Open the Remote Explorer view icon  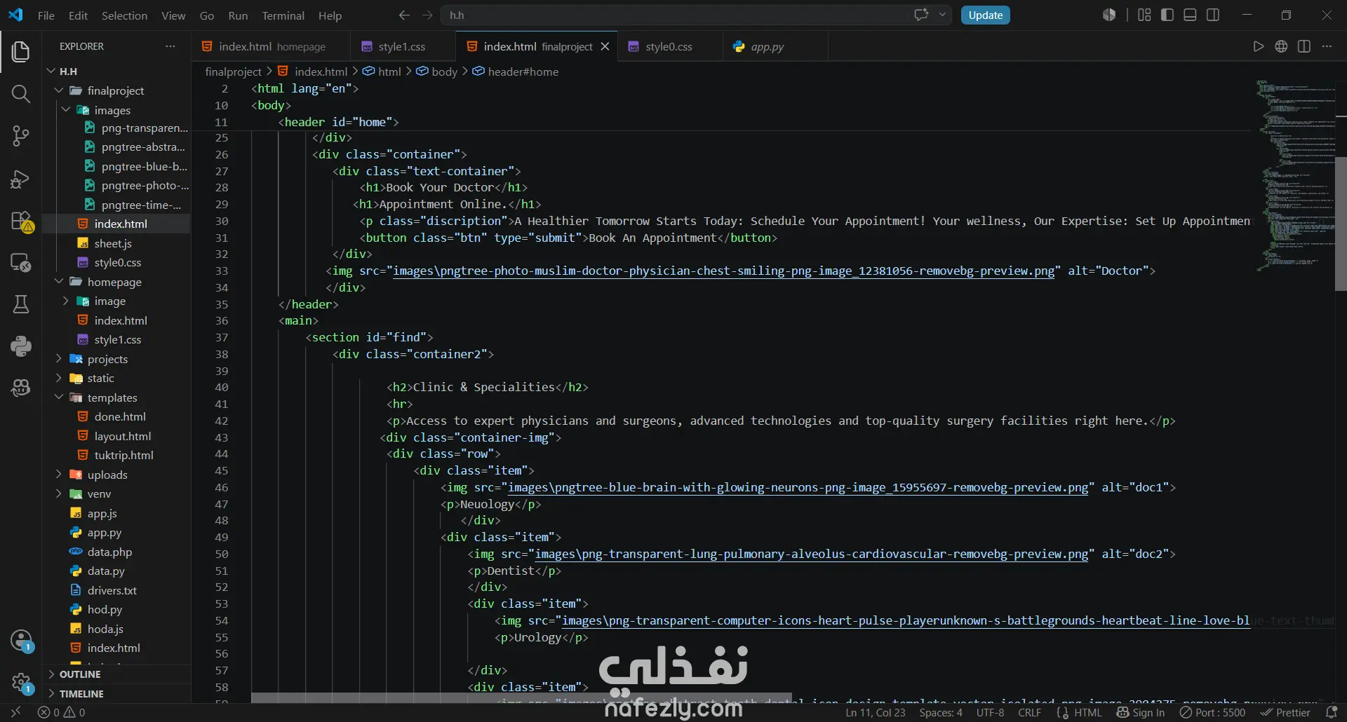[21, 263]
